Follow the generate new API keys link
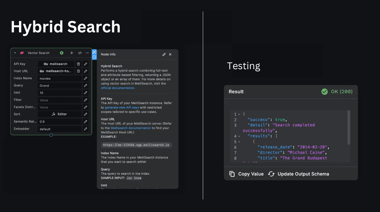 (x=122, y=107)
